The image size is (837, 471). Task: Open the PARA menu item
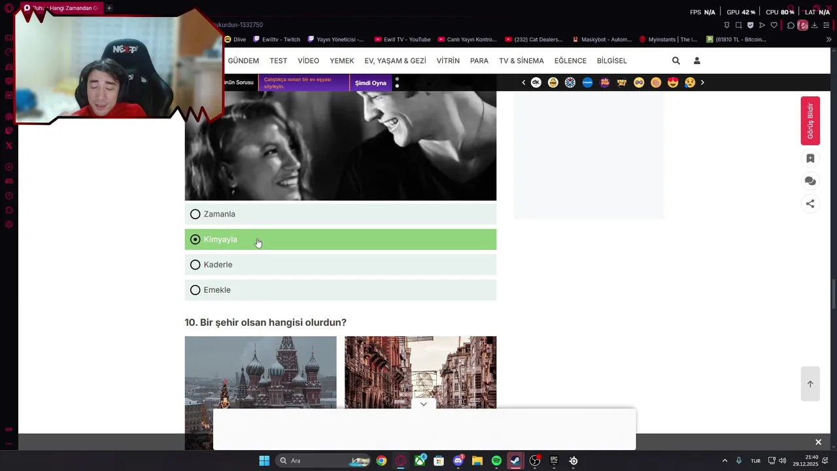click(x=479, y=60)
